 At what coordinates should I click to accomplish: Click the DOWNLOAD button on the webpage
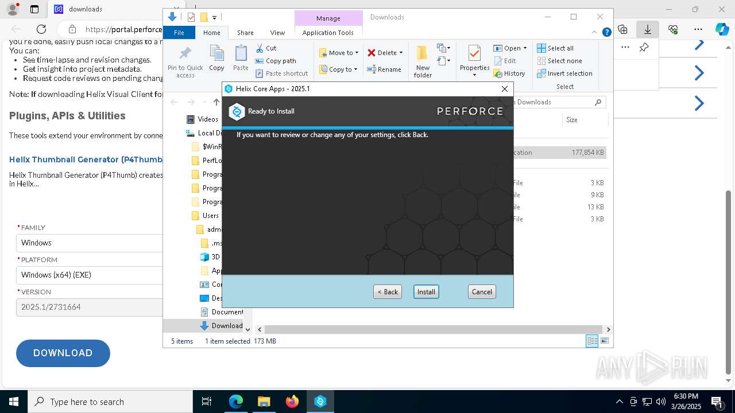pos(63,353)
